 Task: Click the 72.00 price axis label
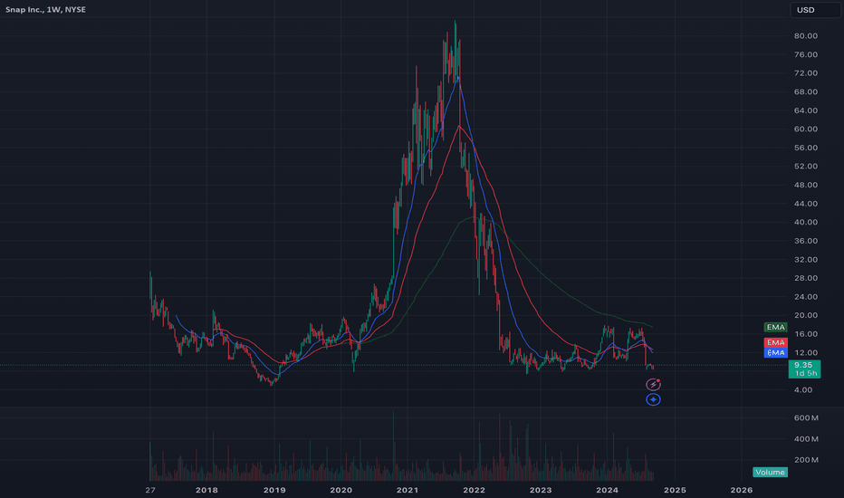pos(806,73)
